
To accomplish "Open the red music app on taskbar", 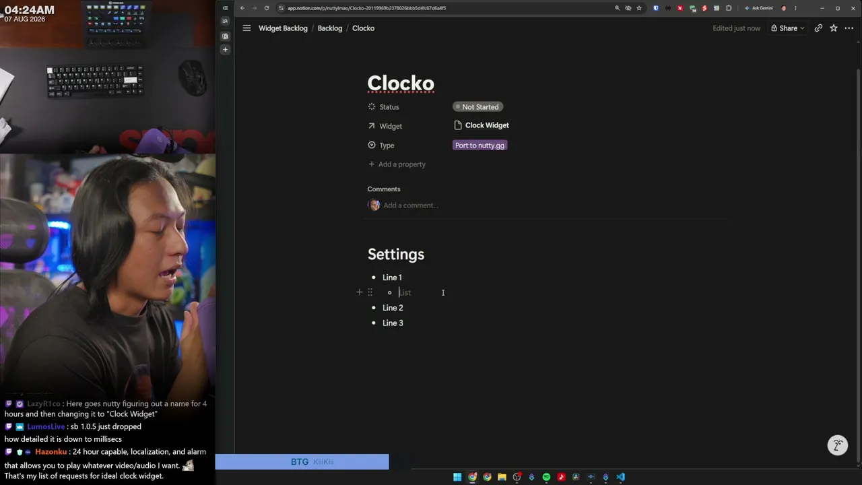I will (x=562, y=477).
